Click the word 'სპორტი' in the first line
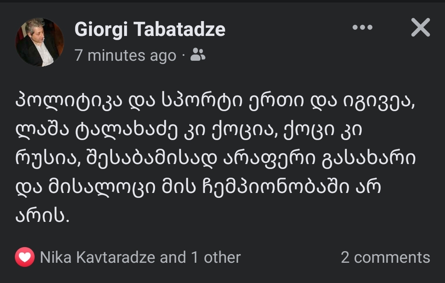 coord(202,101)
